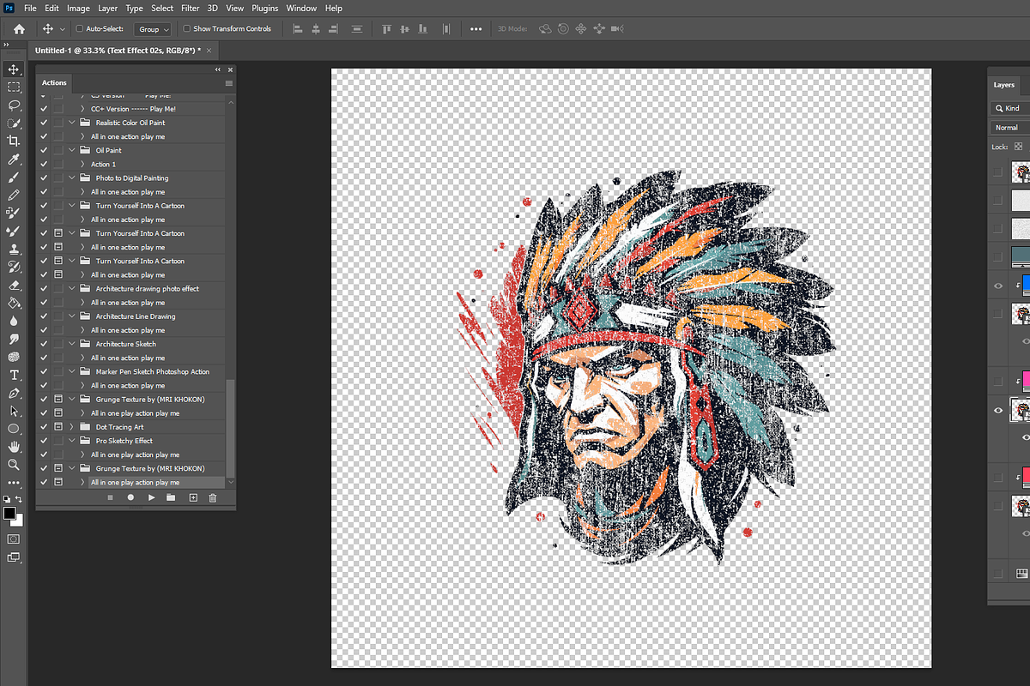Toggle checkmark for Action 1 row
The image size is (1030, 686).
tap(44, 164)
